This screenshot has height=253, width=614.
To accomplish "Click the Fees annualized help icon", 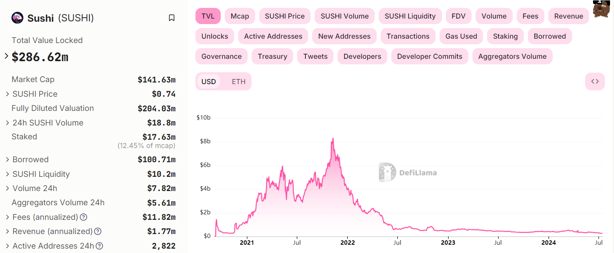I will pyautogui.click(x=83, y=217).
